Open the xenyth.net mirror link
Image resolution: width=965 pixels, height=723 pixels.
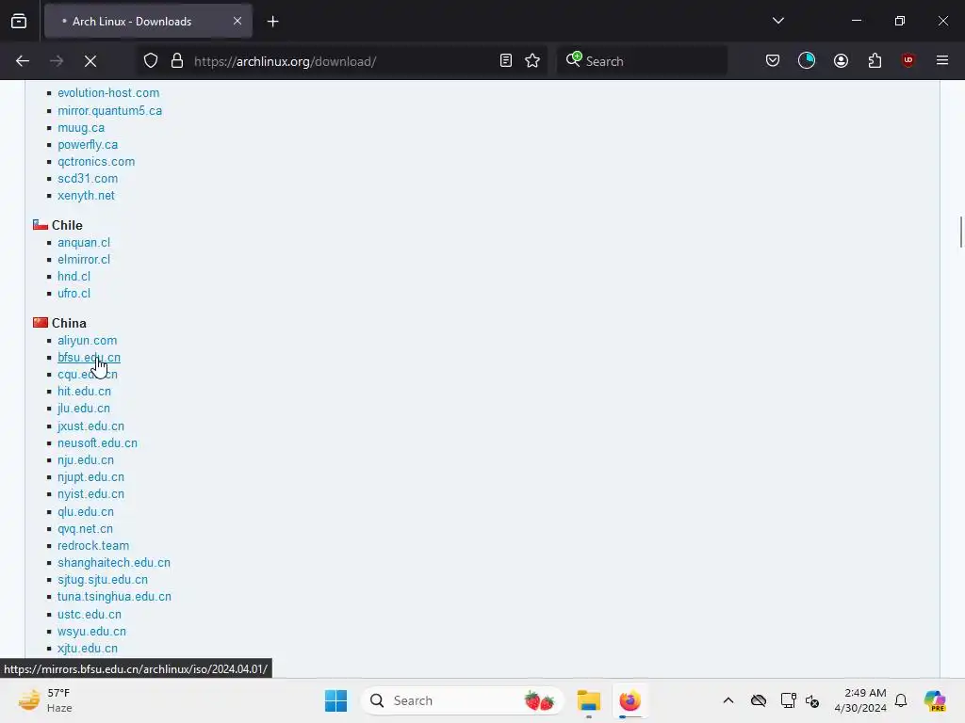click(86, 196)
